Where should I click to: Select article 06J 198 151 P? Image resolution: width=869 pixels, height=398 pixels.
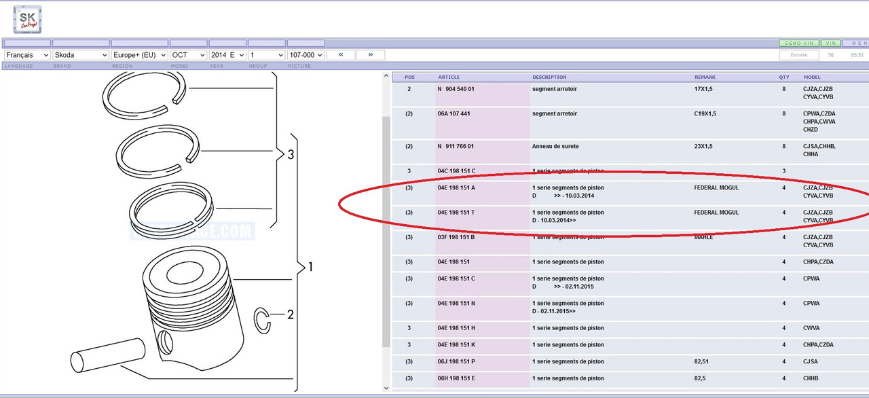point(457,361)
